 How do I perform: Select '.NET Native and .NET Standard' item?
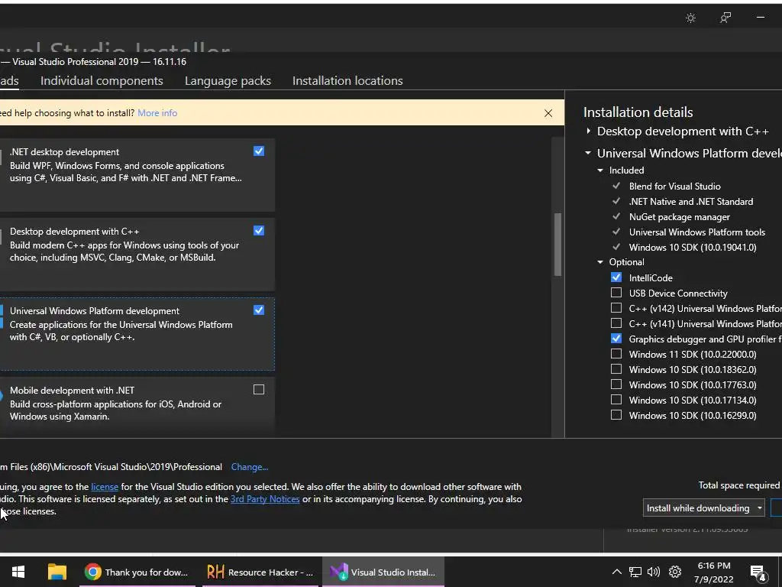click(690, 202)
